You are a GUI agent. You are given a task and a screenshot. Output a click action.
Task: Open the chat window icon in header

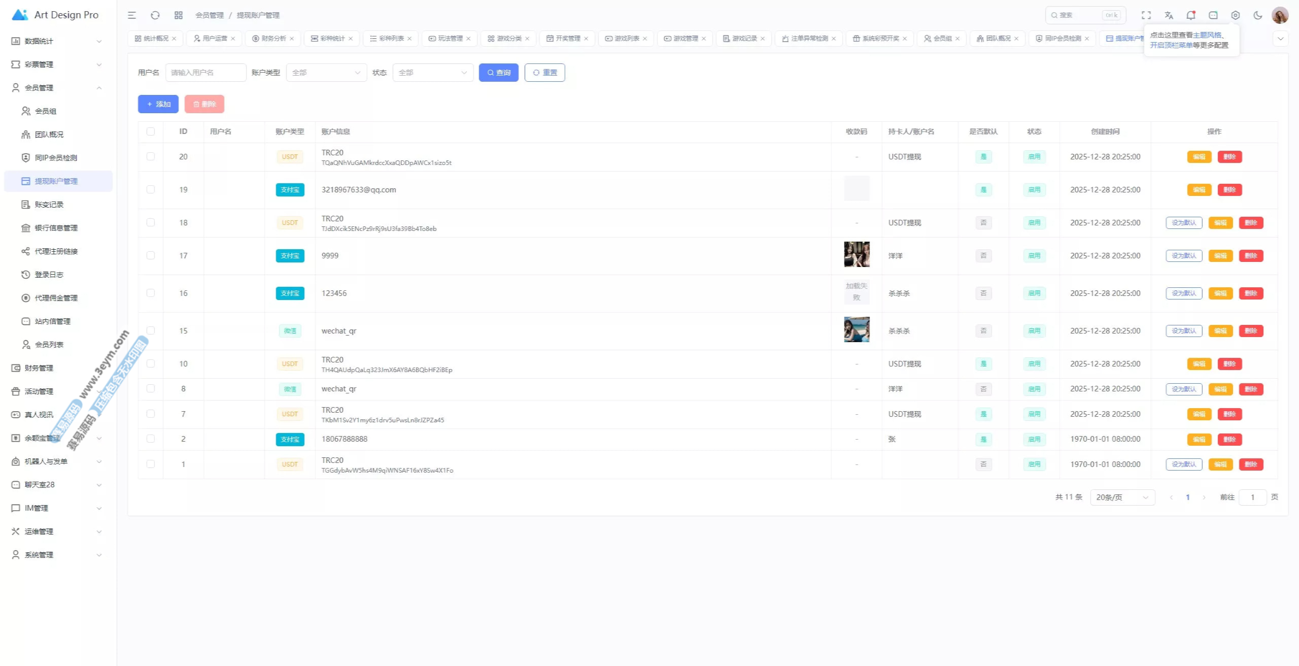coord(1213,15)
